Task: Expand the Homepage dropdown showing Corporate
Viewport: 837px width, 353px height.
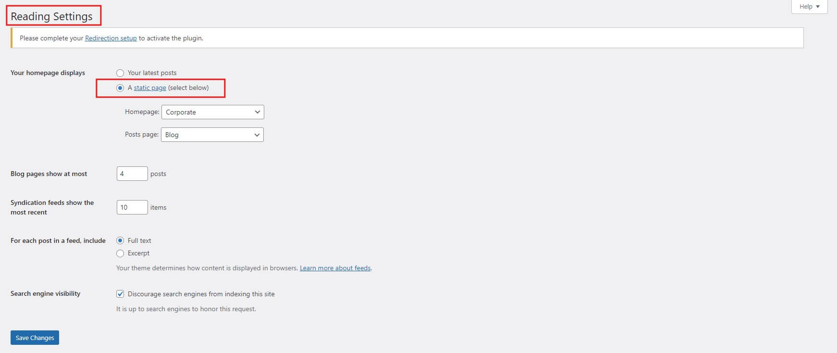Action: tap(212, 112)
